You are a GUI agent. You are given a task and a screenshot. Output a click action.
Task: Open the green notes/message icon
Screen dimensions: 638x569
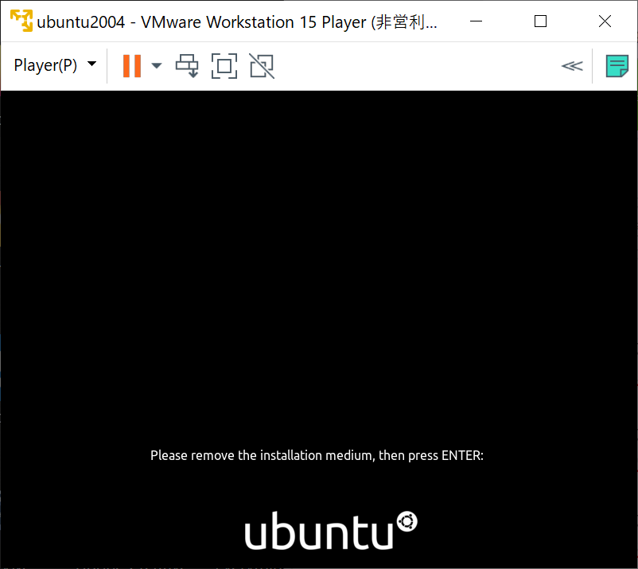pyautogui.click(x=617, y=66)
